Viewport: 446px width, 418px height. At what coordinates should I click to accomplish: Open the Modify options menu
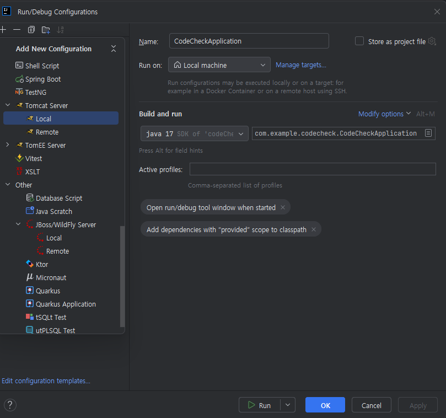(x=384, y=114)
